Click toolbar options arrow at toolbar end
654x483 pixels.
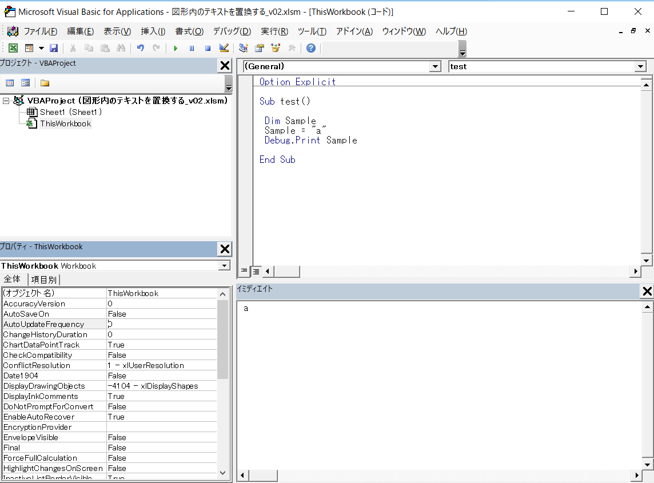tap(462, 49)
